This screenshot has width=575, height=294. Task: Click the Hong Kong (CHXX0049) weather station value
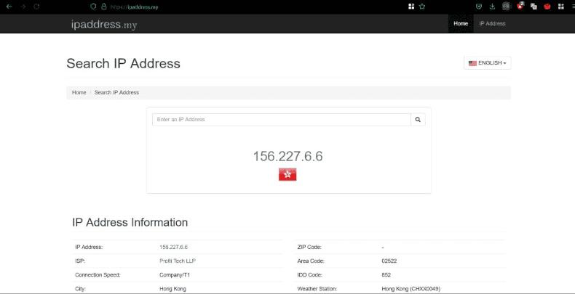click(x=411, y=289)
